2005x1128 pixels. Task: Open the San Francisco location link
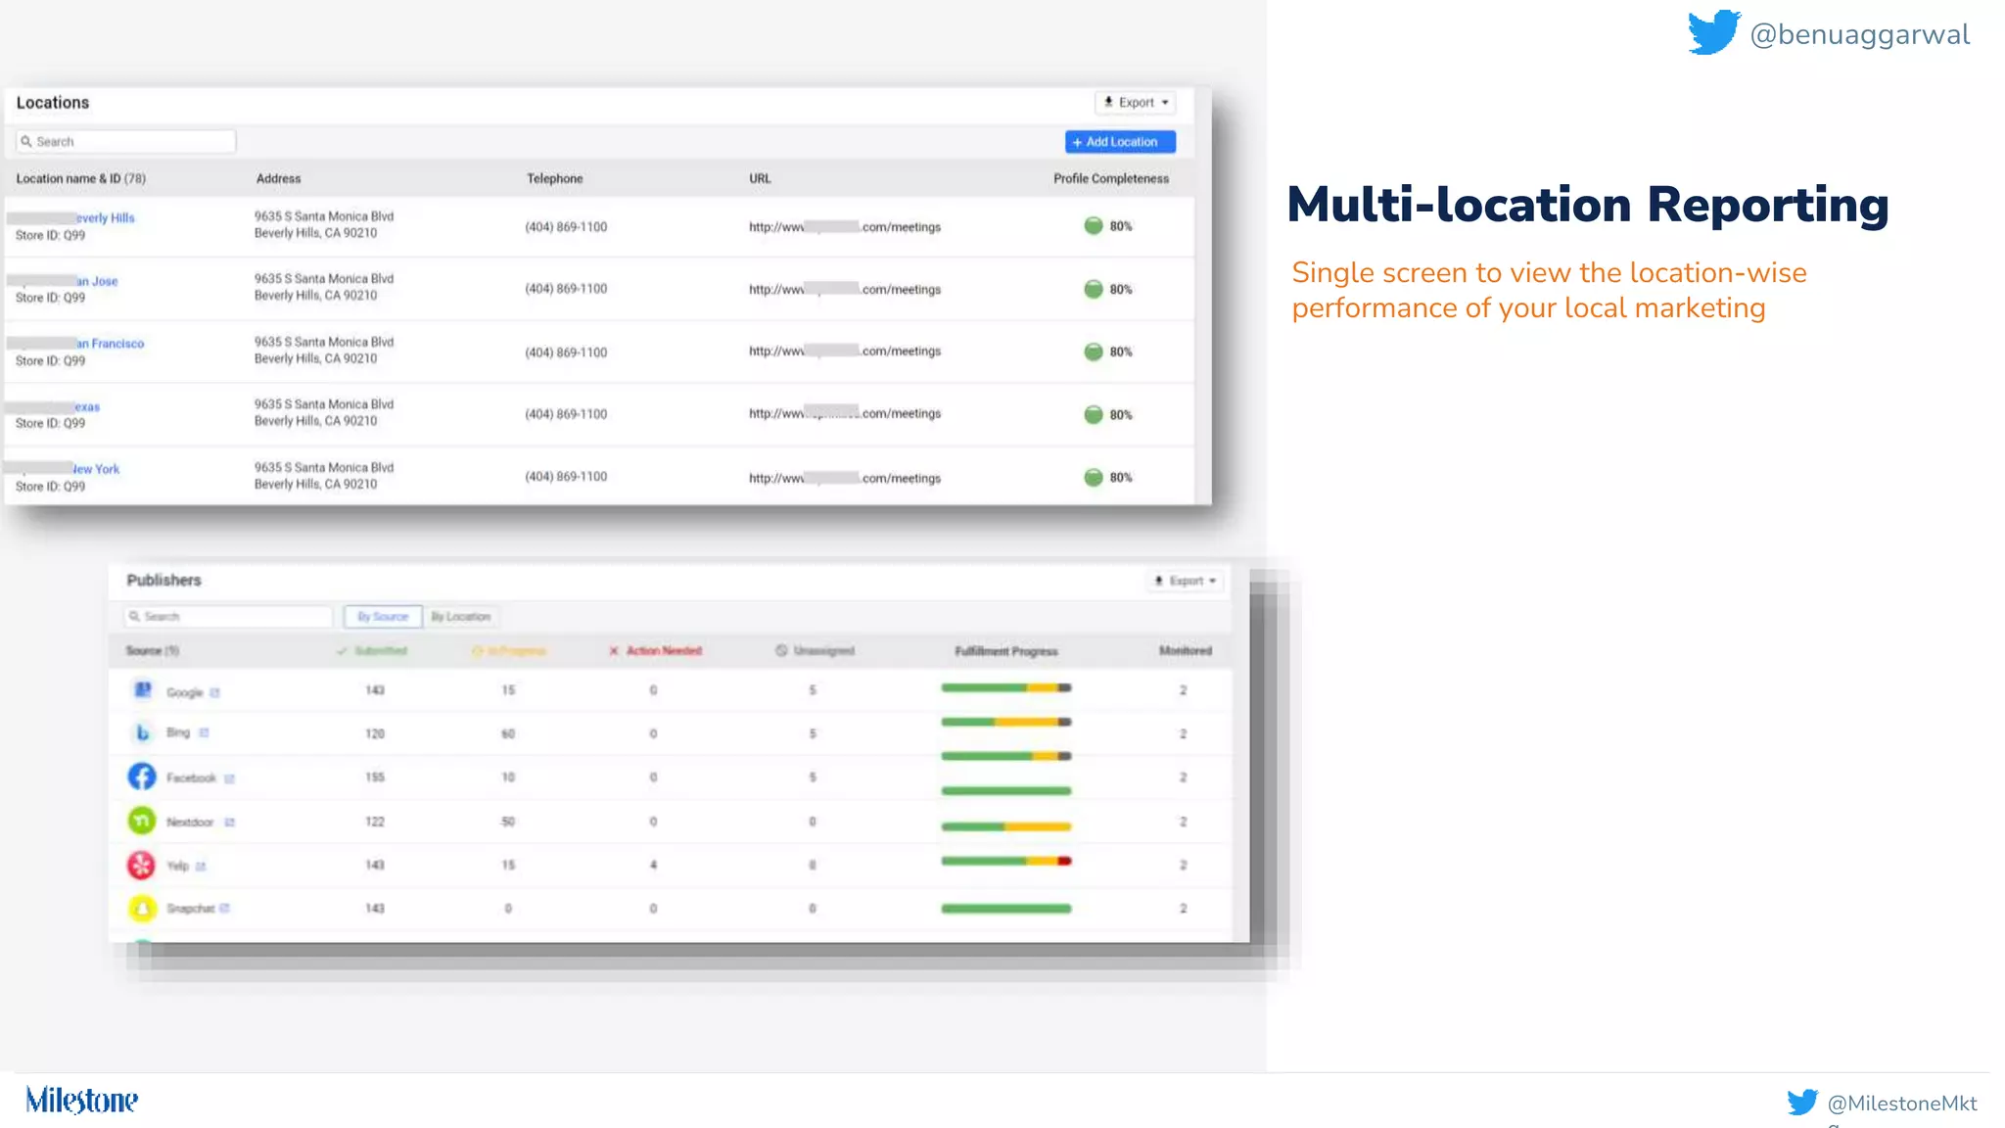tap(111, 344)
